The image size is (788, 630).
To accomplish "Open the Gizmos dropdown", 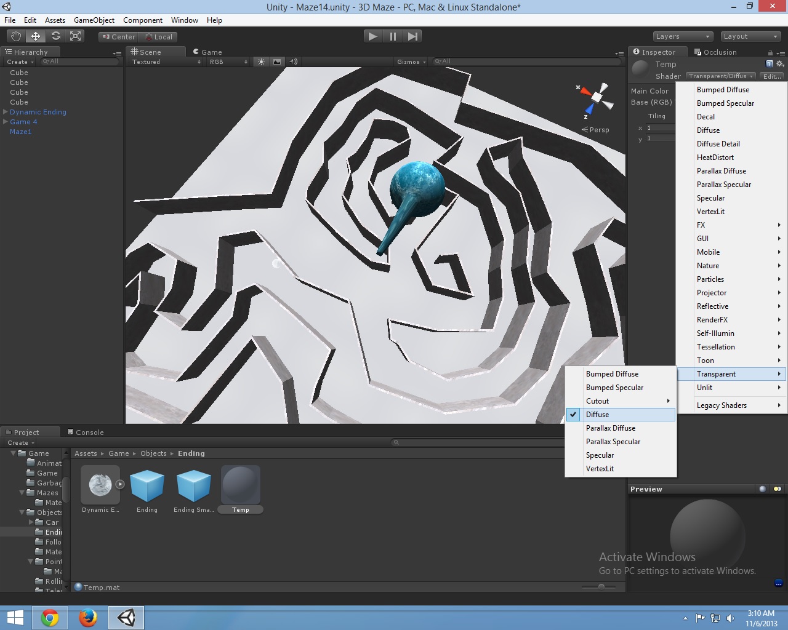I will (412, 62).
